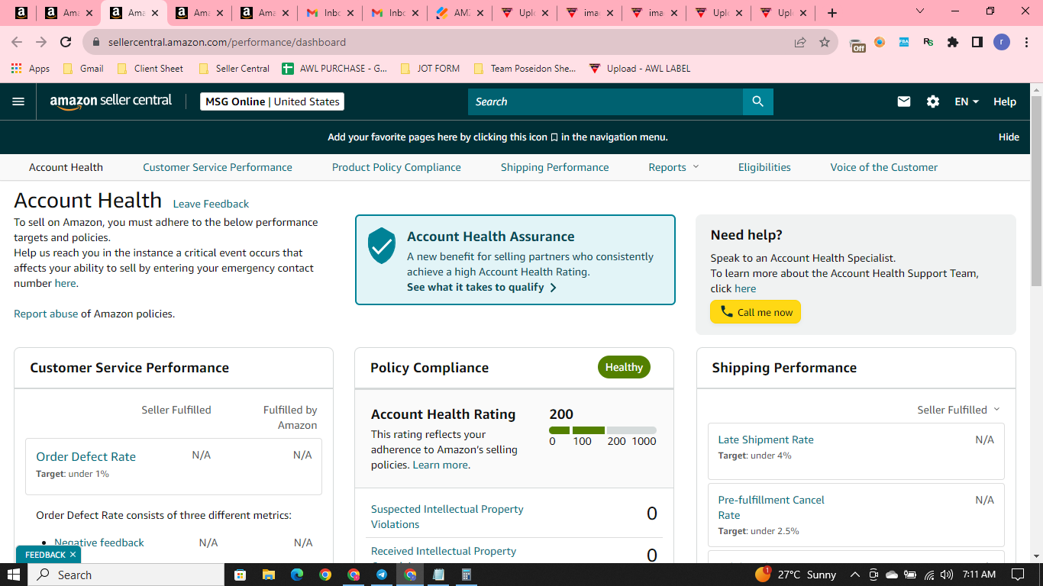Open Voice of the Customer tab

pyautogui.click(x=884, y=167)
